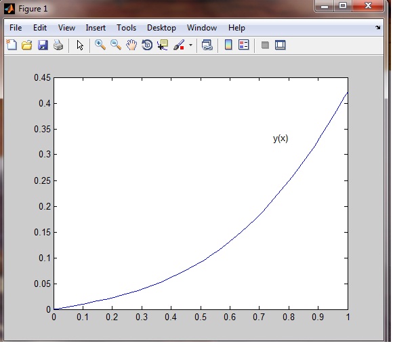The height and width of the screenshot is (348, 393).
Task: Turn on the Data Cursor tool
Action: click(x=163, y=45)
